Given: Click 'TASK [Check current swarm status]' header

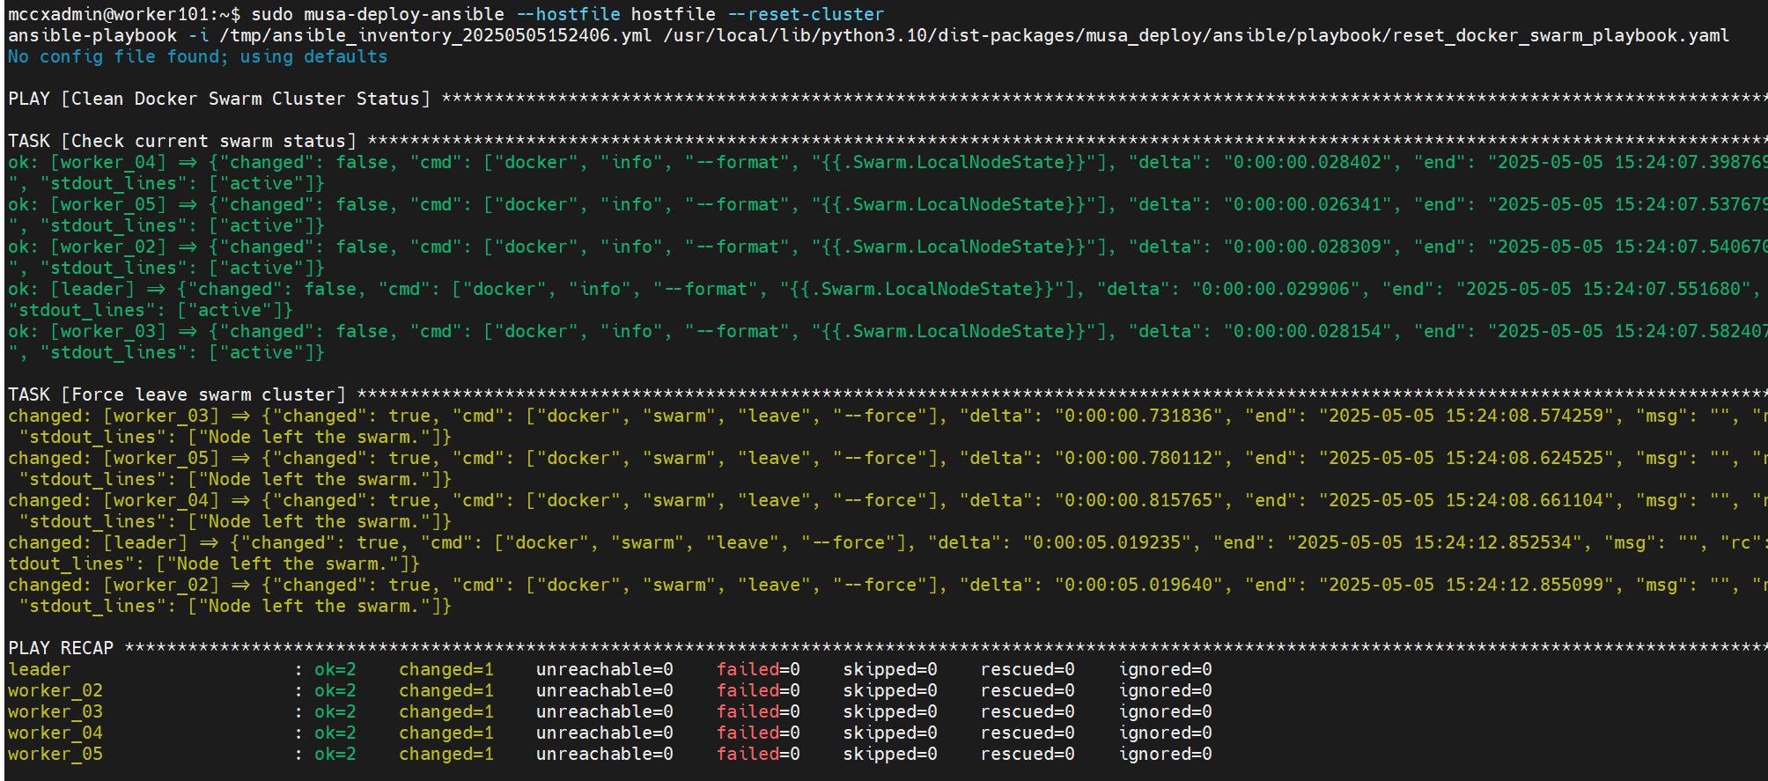Looking at the screenshot, I should coord(182,141).
